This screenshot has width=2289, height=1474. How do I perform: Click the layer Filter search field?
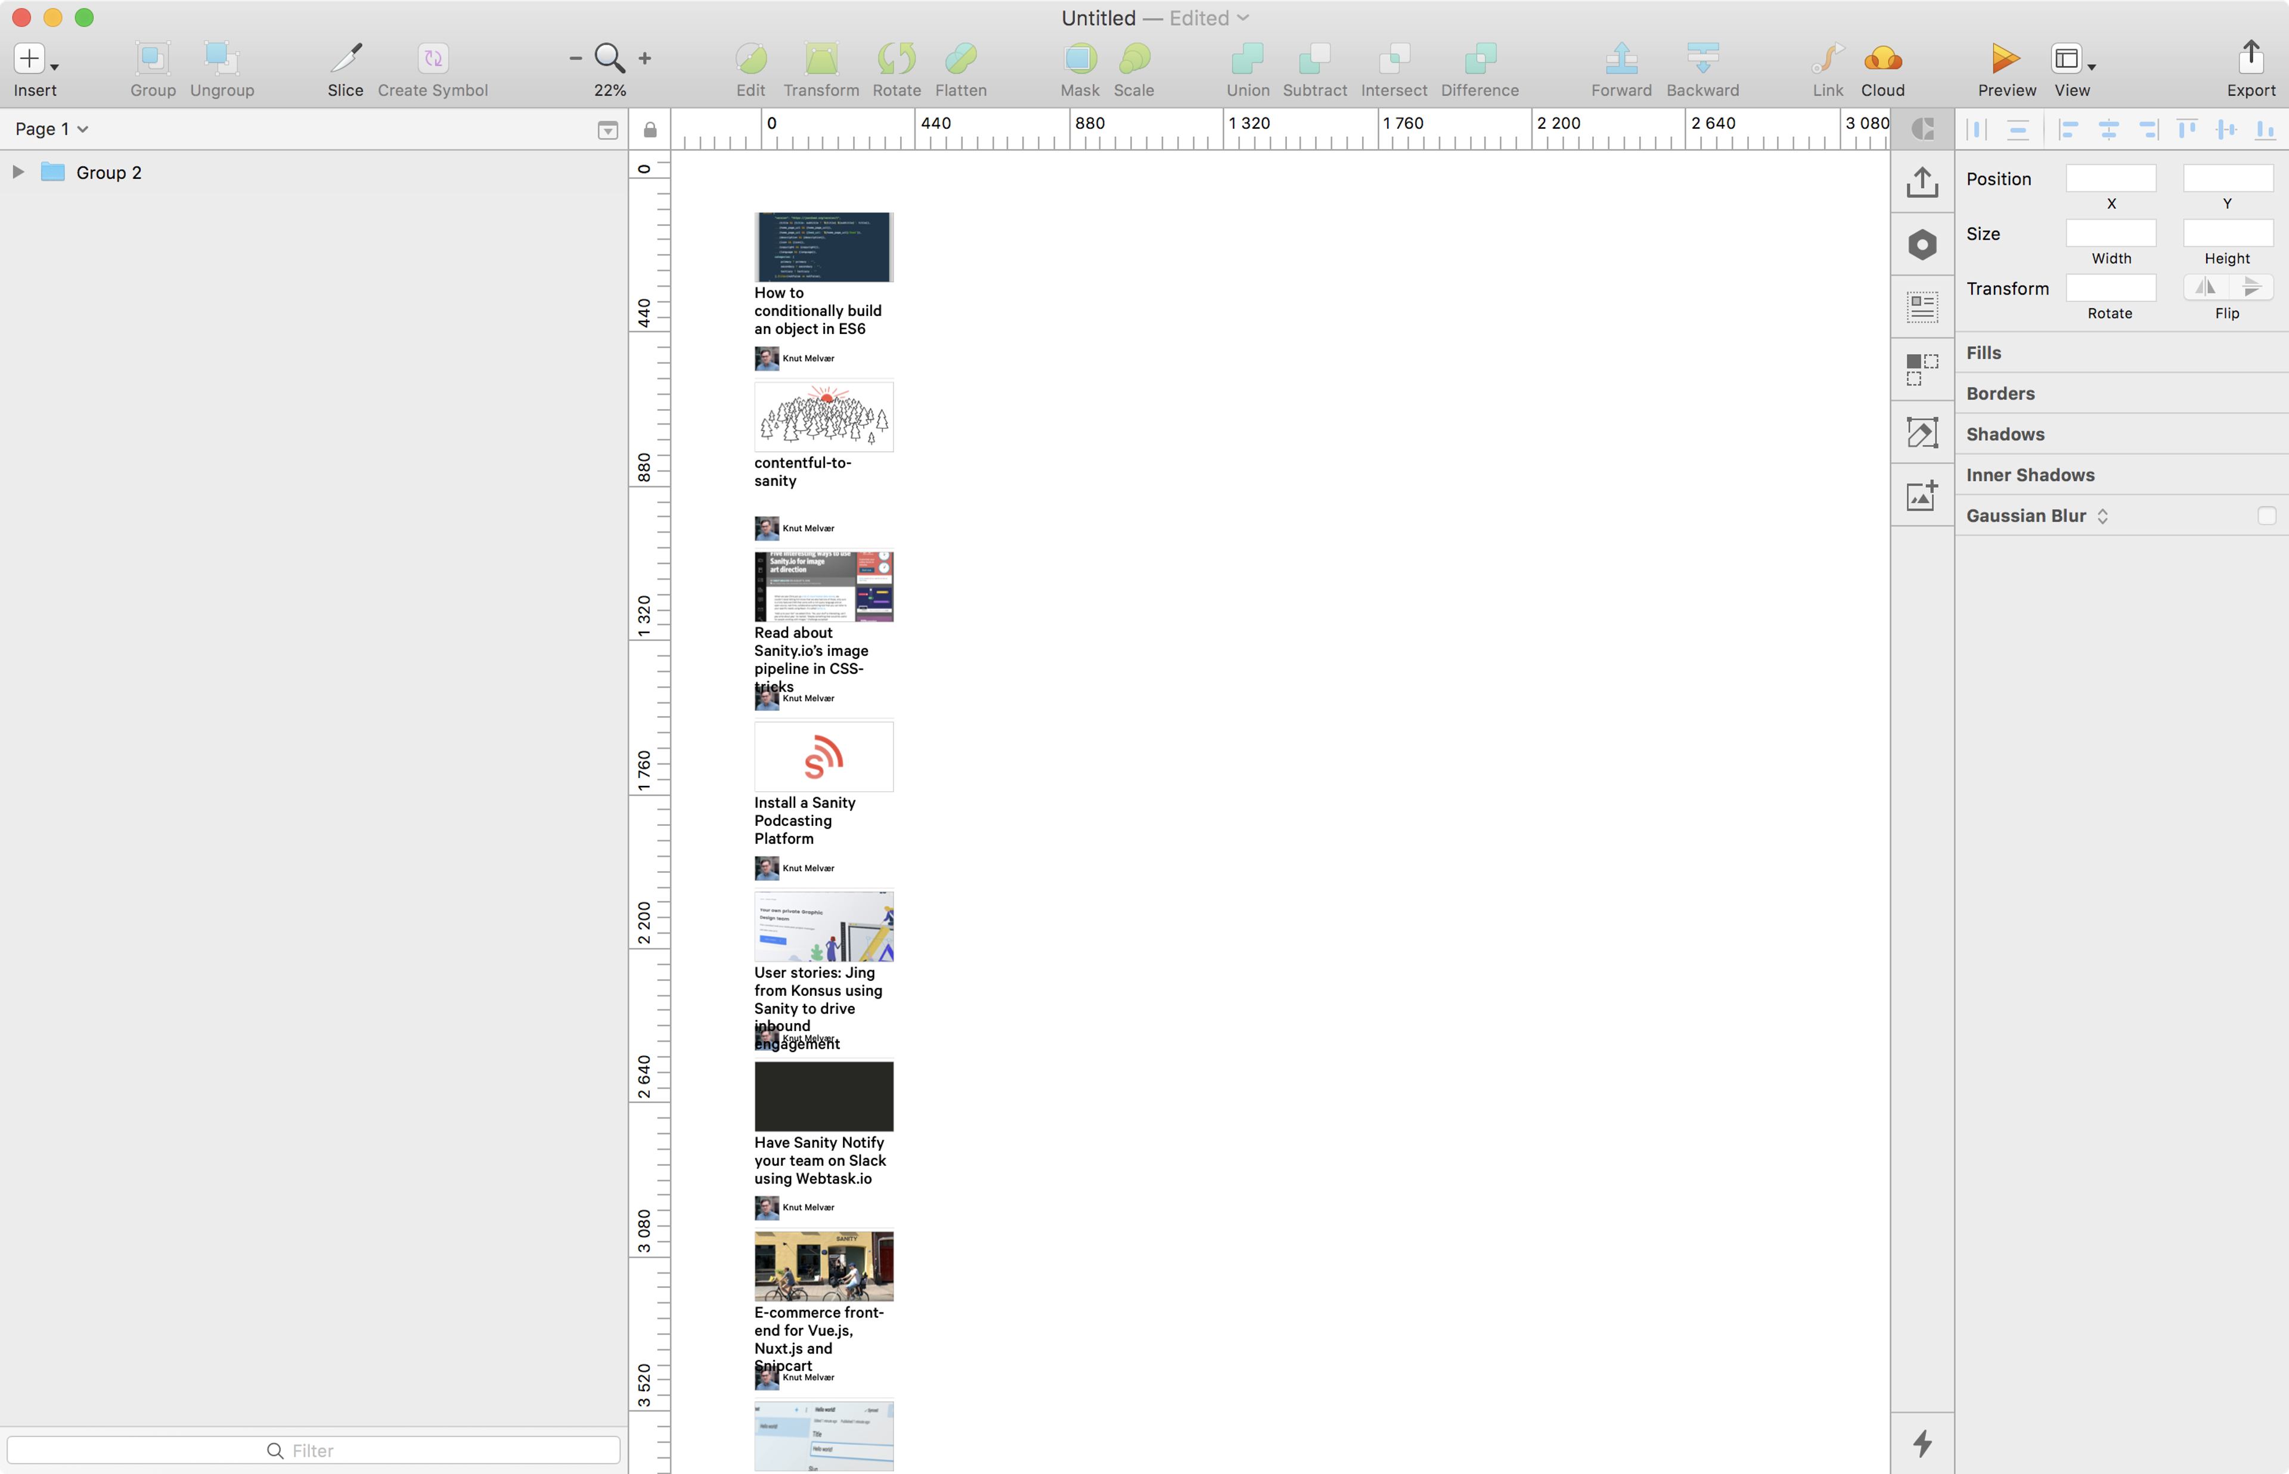(313, 1450)
